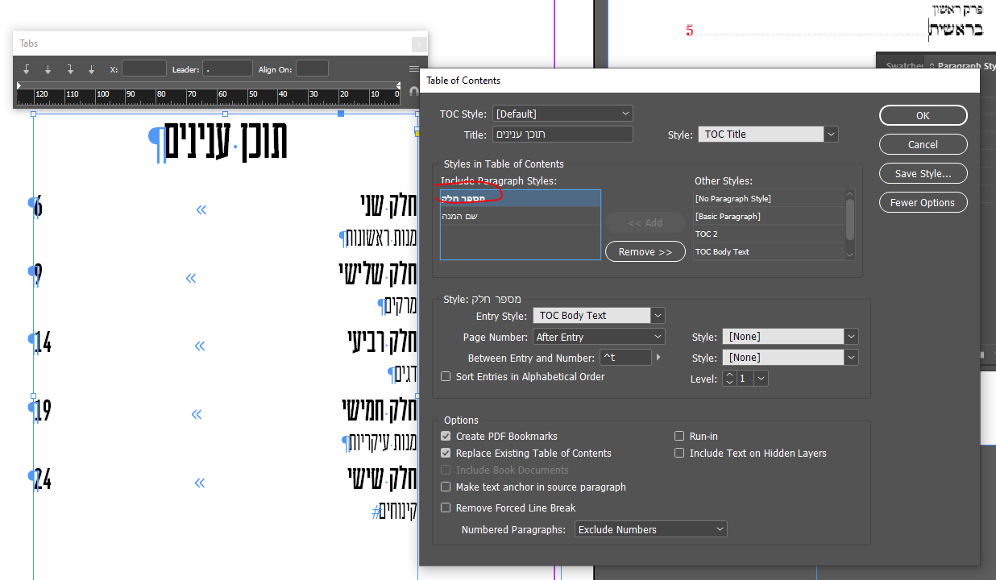Click the Save Style... button

(x=923, y=173)
